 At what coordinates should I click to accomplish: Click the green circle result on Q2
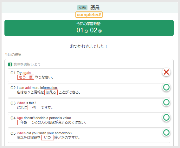[166, 87]
